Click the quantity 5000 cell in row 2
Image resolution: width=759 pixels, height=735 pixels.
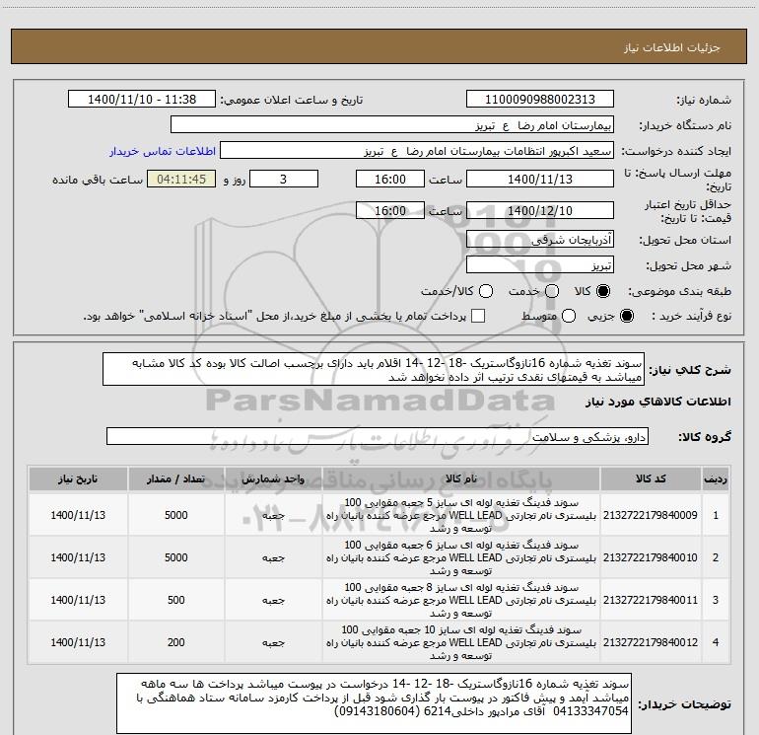pyautogui.click(x=175, y=557)
